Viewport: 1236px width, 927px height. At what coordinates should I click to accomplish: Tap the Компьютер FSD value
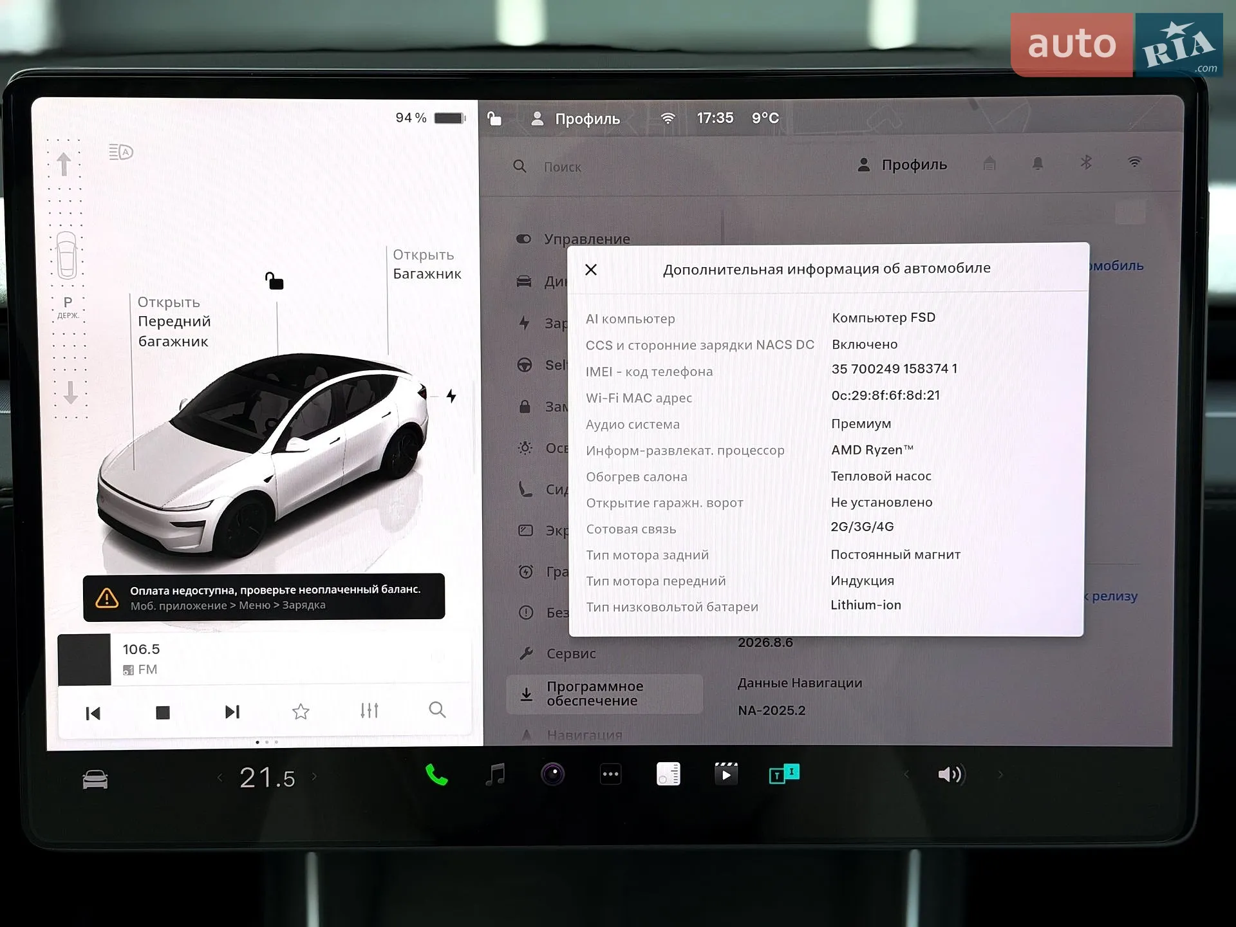(x=883, y=317)
